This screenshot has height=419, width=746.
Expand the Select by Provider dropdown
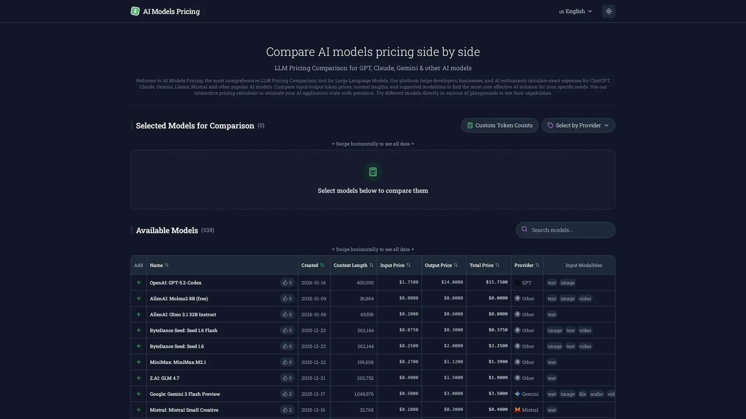tap(578, 125)
